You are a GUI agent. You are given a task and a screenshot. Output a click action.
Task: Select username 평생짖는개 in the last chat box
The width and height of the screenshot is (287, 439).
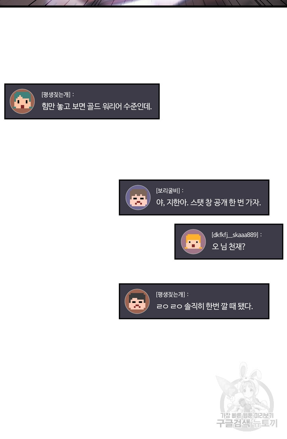pos(171,295)
